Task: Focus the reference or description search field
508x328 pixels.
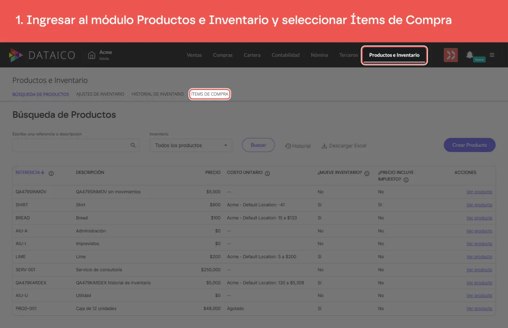Action: 76,145
